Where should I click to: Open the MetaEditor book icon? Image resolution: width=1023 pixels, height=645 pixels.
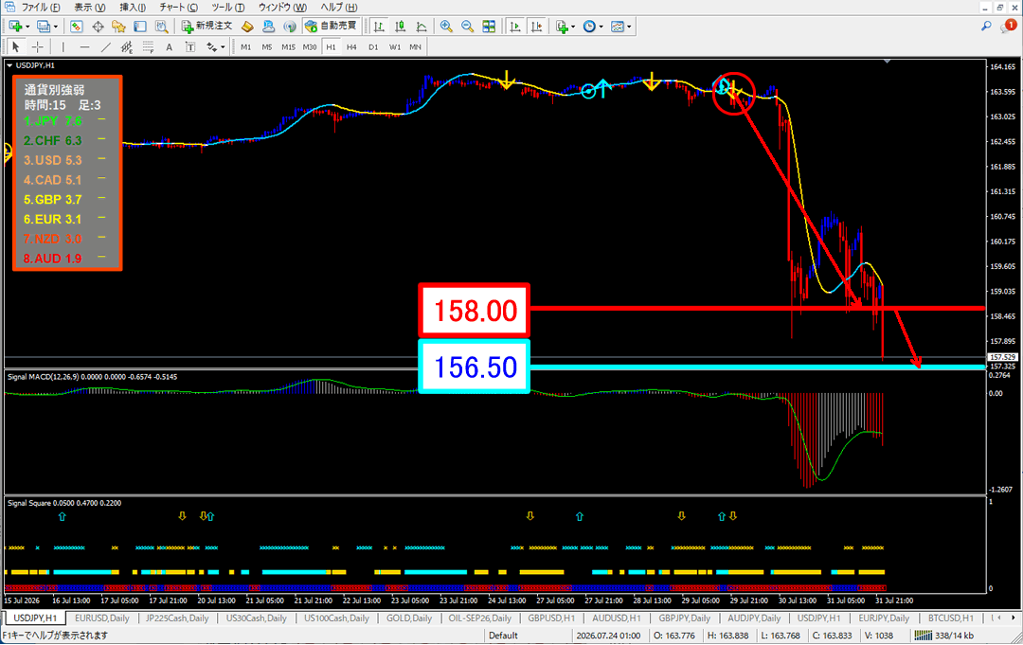[x=247, y=27]
